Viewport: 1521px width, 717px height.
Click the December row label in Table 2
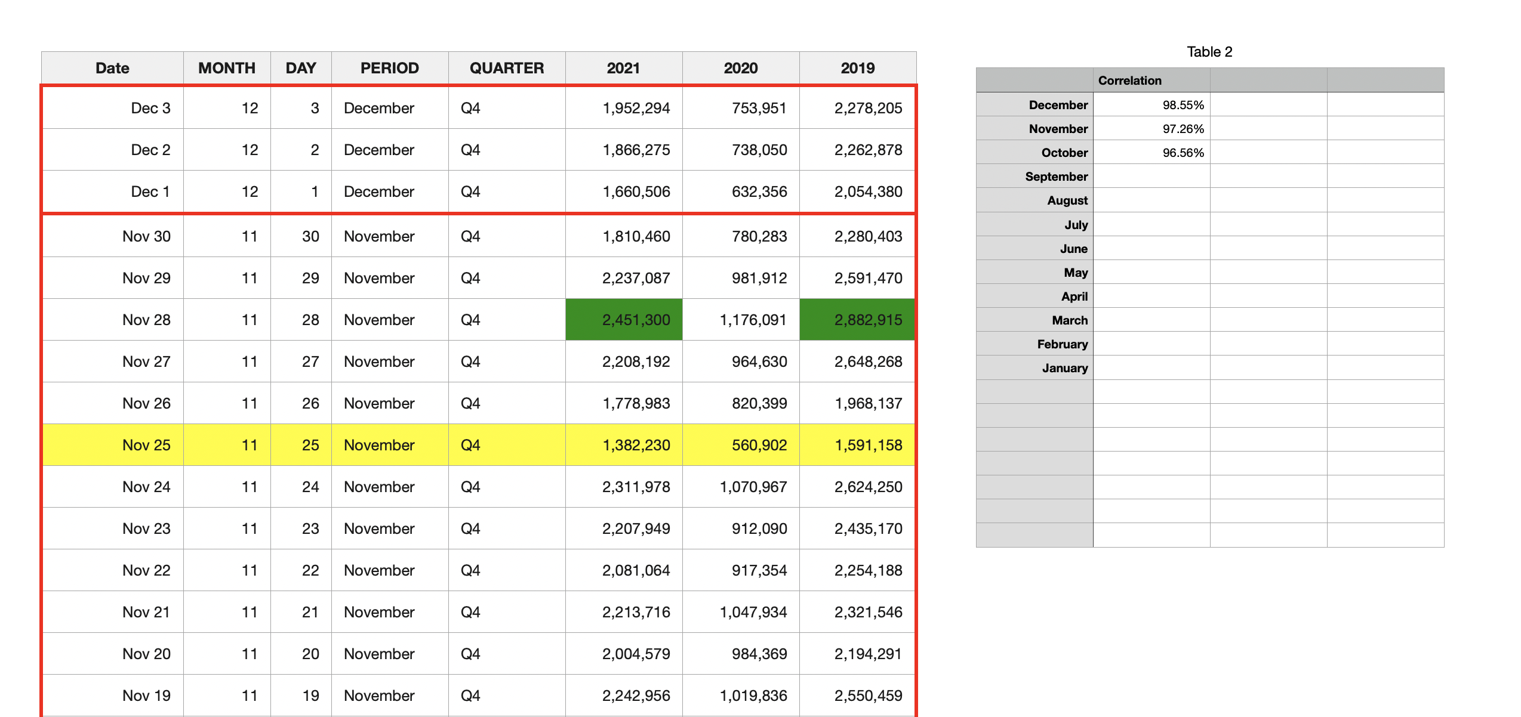1034,105
